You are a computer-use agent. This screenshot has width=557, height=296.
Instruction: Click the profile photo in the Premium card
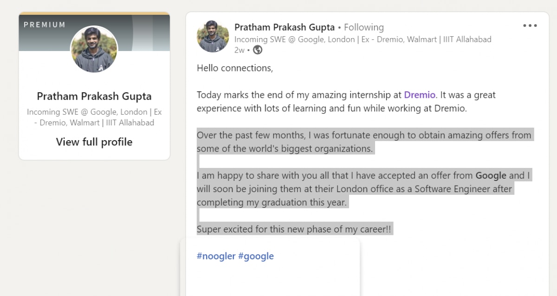tap(94, 49)
